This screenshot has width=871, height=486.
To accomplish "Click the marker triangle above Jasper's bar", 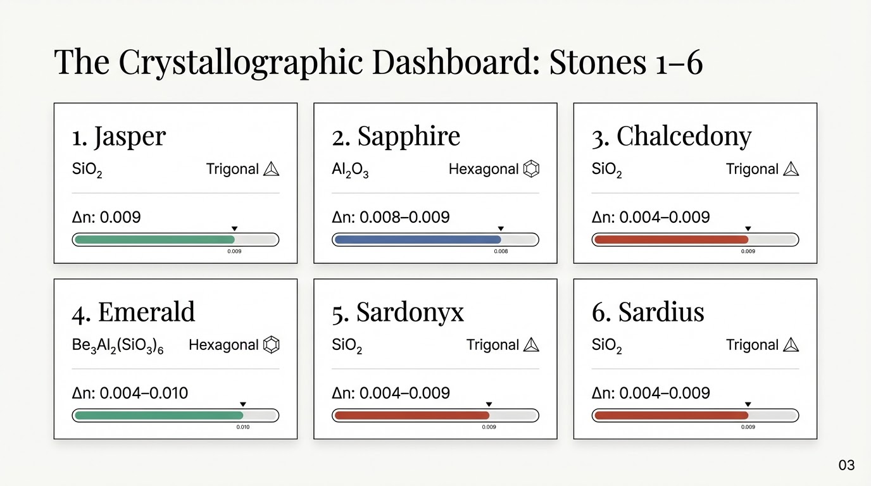I will 234,228.
